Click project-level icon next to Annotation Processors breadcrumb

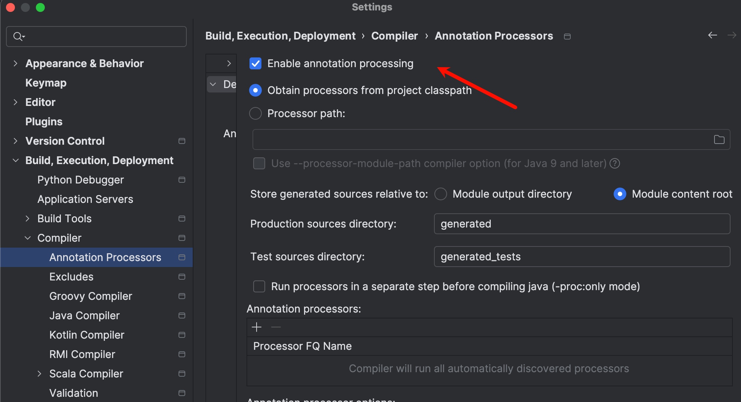click(x=567, y=36)
